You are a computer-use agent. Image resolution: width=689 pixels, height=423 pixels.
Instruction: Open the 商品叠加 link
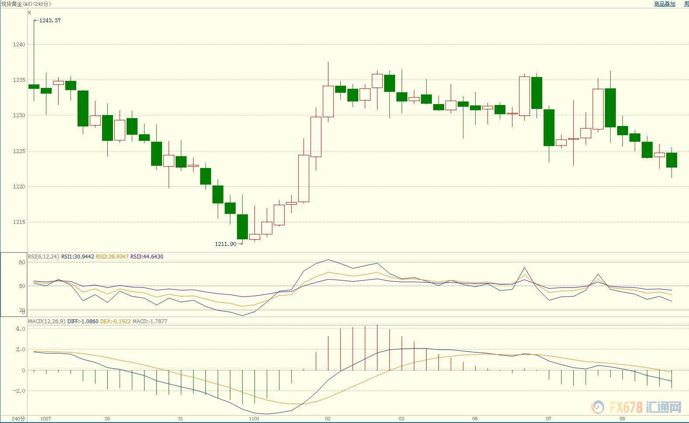click(664, 4)
